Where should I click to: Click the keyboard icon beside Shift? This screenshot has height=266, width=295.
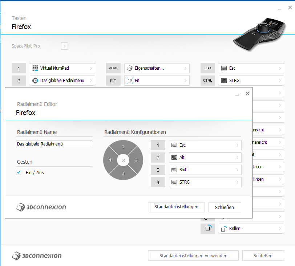coord(174,170)
